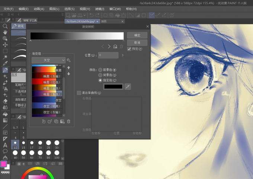253x179 pixels.
Task: Click the Save icon in command bar
Action: pyautogui.click(x=80, y=15)
